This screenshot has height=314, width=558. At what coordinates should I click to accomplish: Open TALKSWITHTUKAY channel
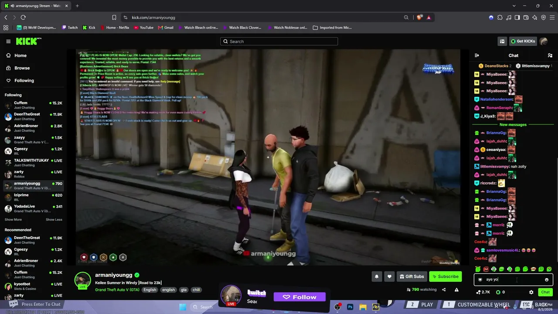(34, 163)
